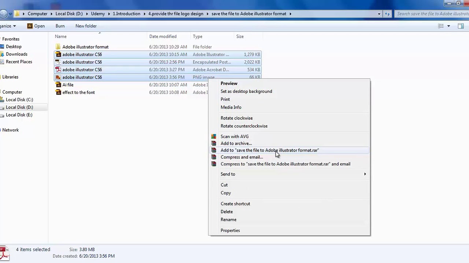Expand the arrow after '4.provide thr file logo design'
The height and width of the screenshot is (263, 469).
point(207,14)
